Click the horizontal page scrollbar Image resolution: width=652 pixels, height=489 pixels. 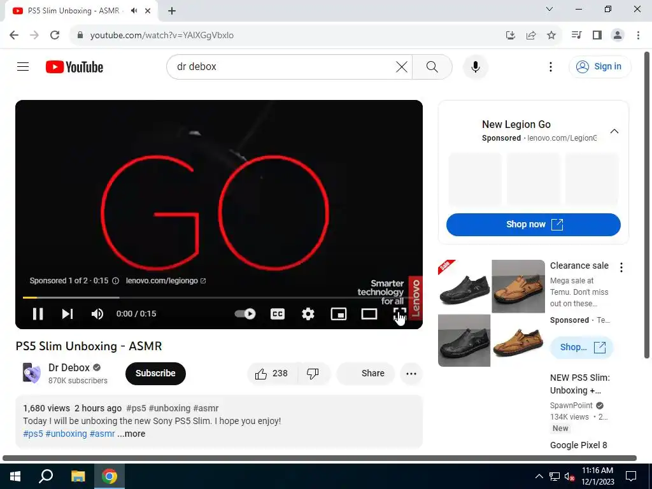(320, 458)
